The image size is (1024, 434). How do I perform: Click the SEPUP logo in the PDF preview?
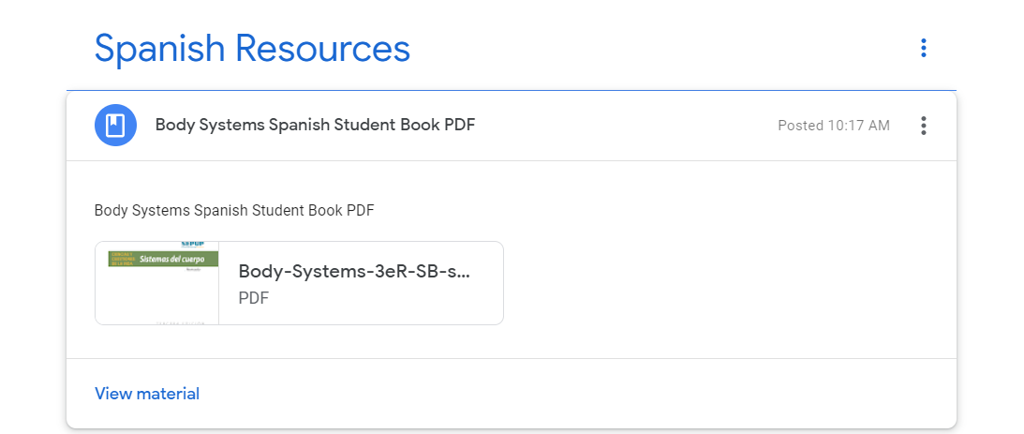pos(191,245)
